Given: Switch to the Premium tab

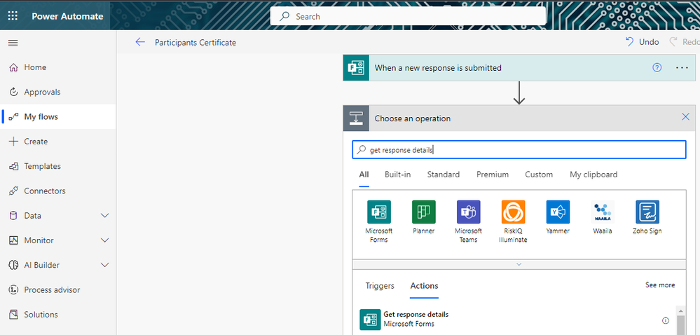Looking at the screenshot, I should (x=493, y=175).
